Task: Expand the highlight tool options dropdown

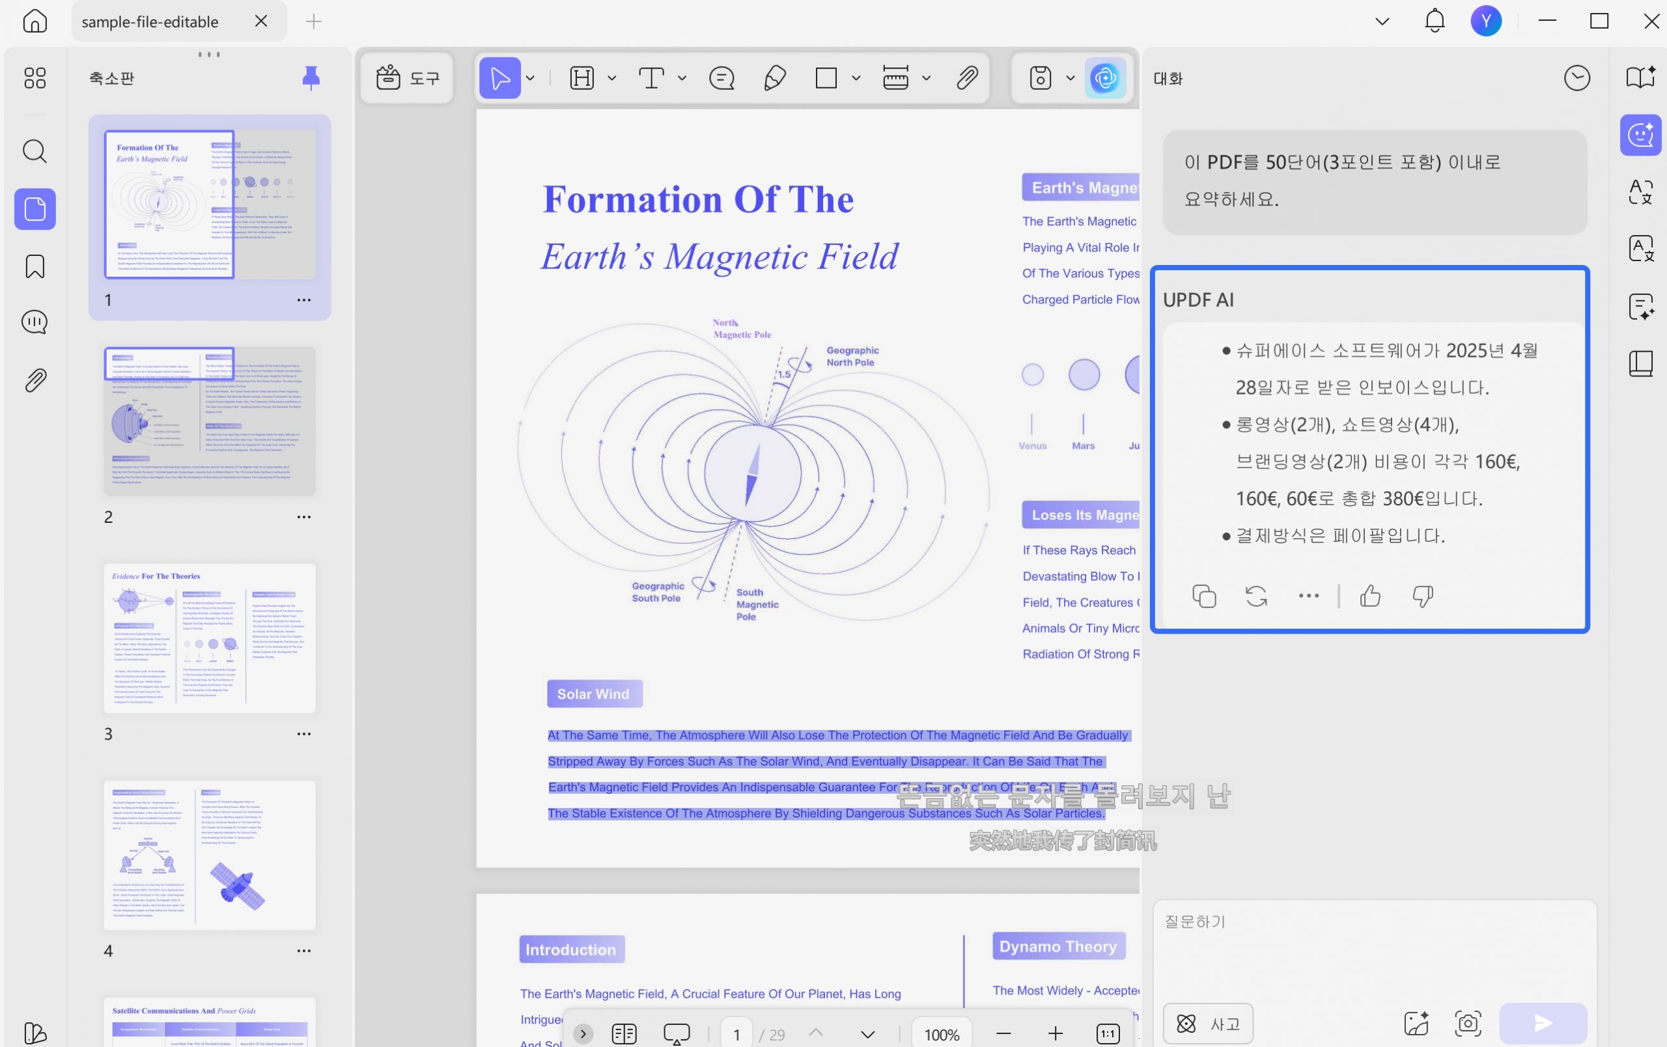Action: [612, 78]
